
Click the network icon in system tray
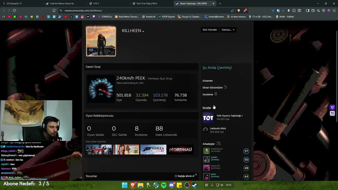(218, 185)
